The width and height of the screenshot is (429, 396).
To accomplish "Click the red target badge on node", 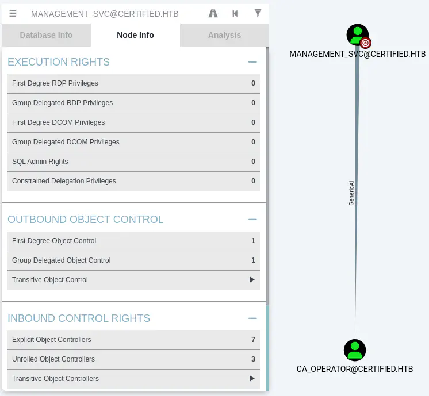I will [366, 43].
